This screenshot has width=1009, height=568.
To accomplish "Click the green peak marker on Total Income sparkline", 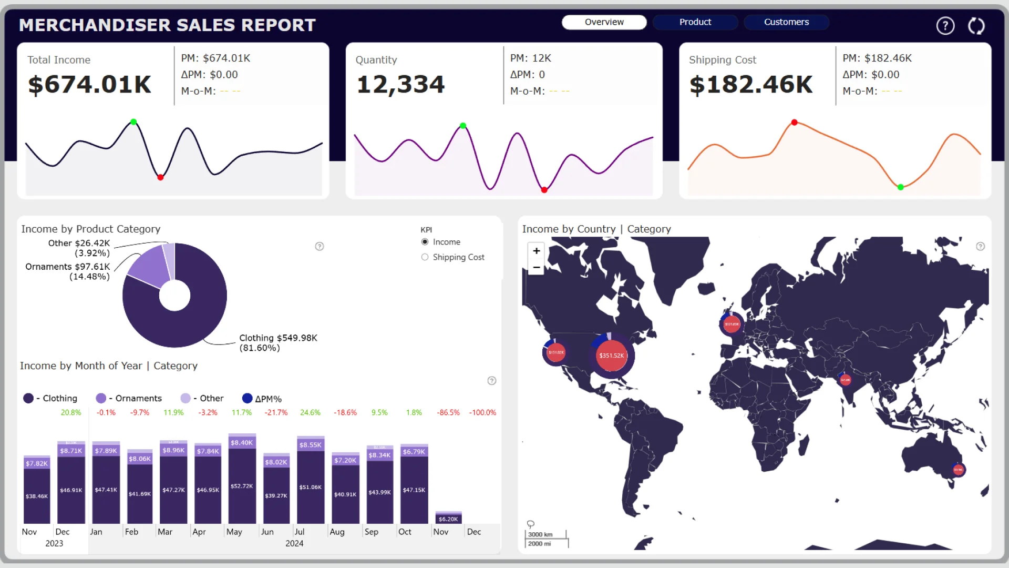I will [x=133, y=122].
